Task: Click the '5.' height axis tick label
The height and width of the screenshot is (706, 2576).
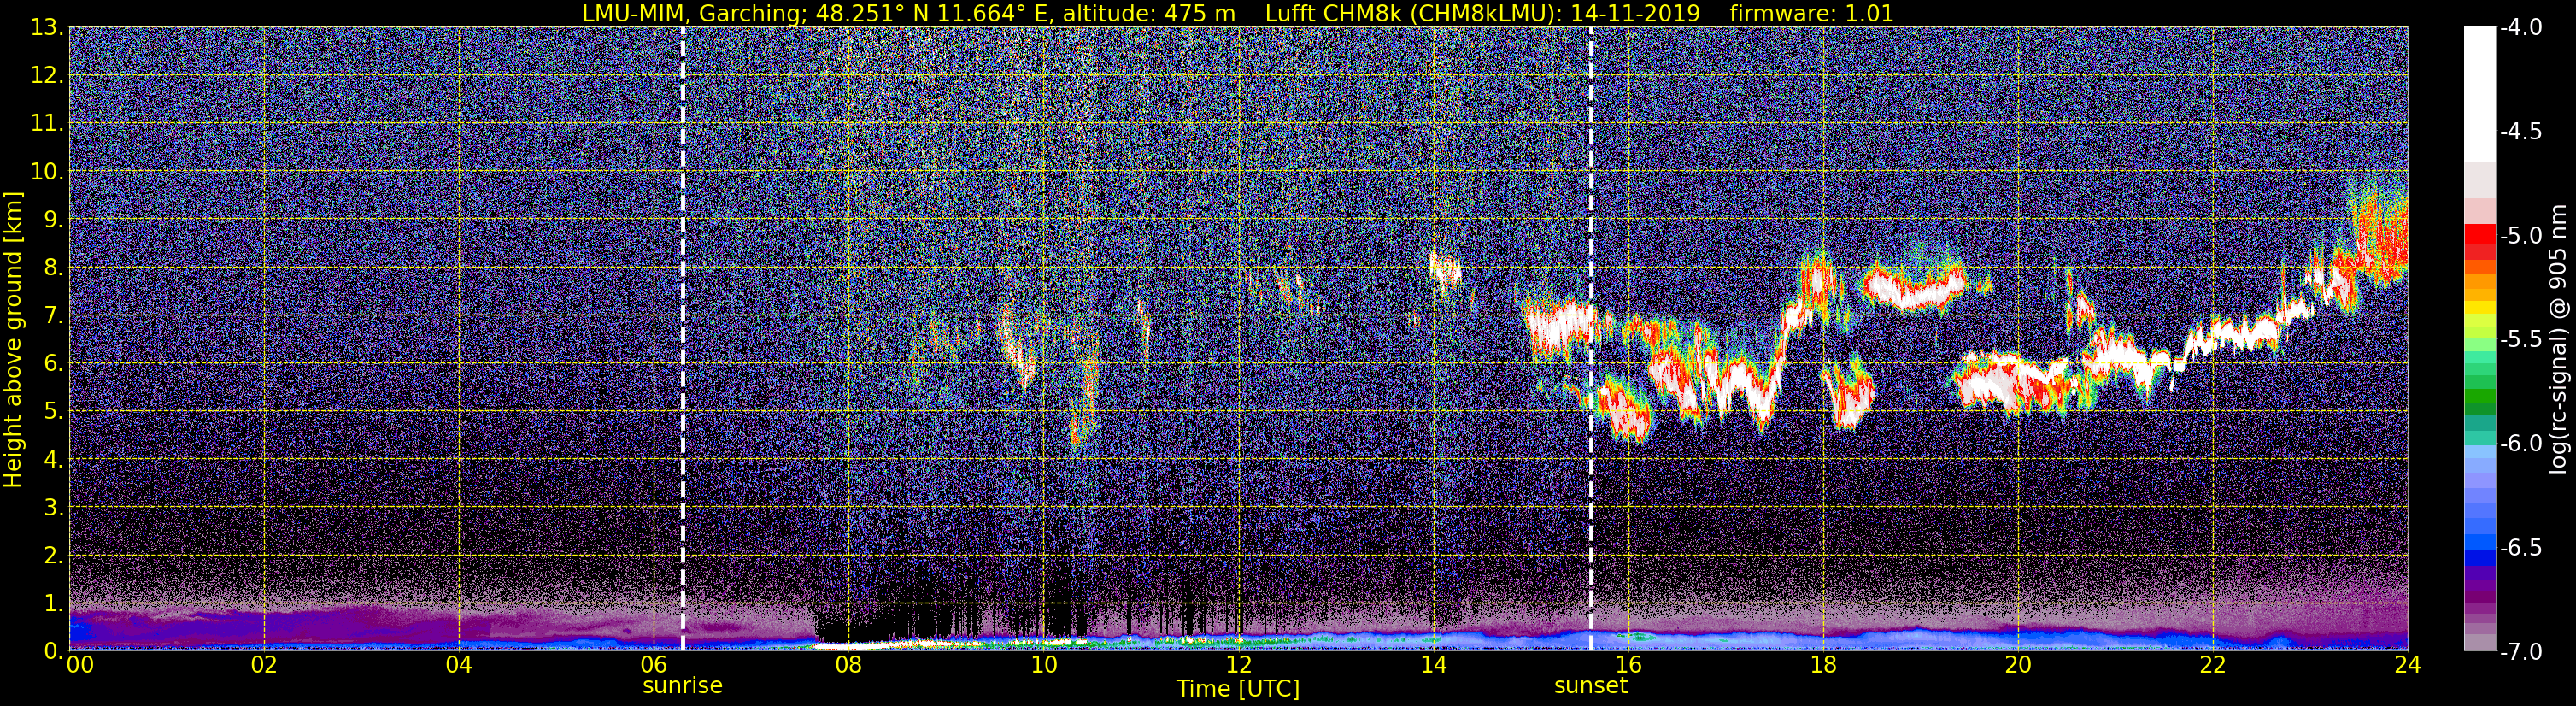Action: (54, 412)
